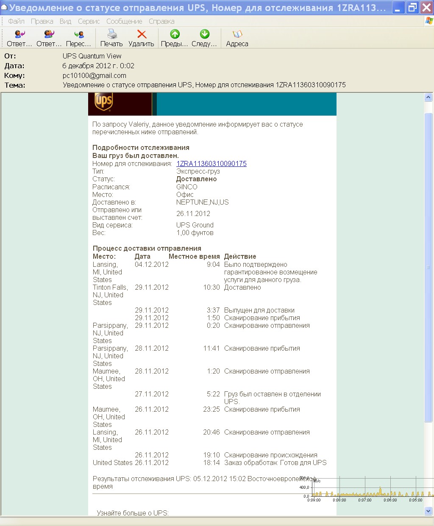Click the Местное время column header
This screenshot has width=434, height=526.
[194, 256]
